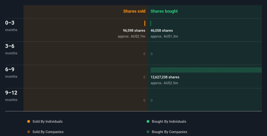The image size is (267, 136).
Task: Click the 96,598 shares value
Action: coord(134,30)
